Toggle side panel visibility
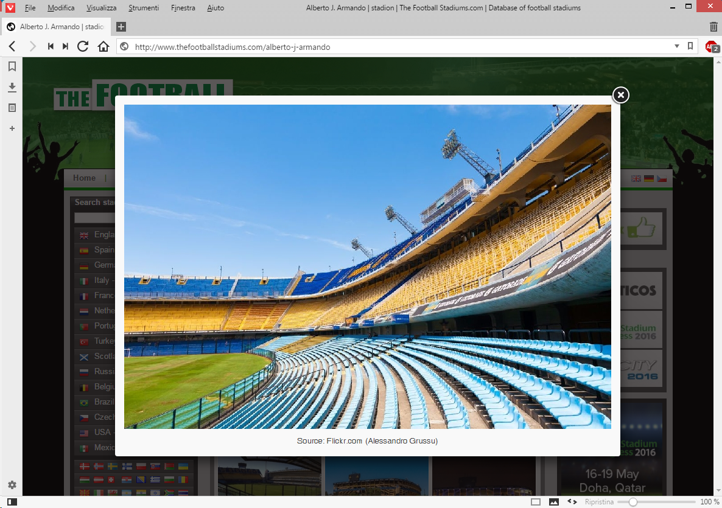This screenshot has height=508, width=722. pos(12,502)
